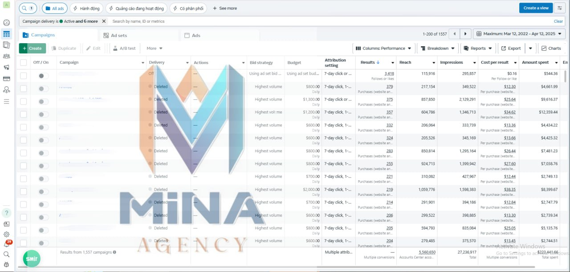This screenshot has width=570, height=272.
Task: Open the 3,418 results link
Action: [389, 73]
